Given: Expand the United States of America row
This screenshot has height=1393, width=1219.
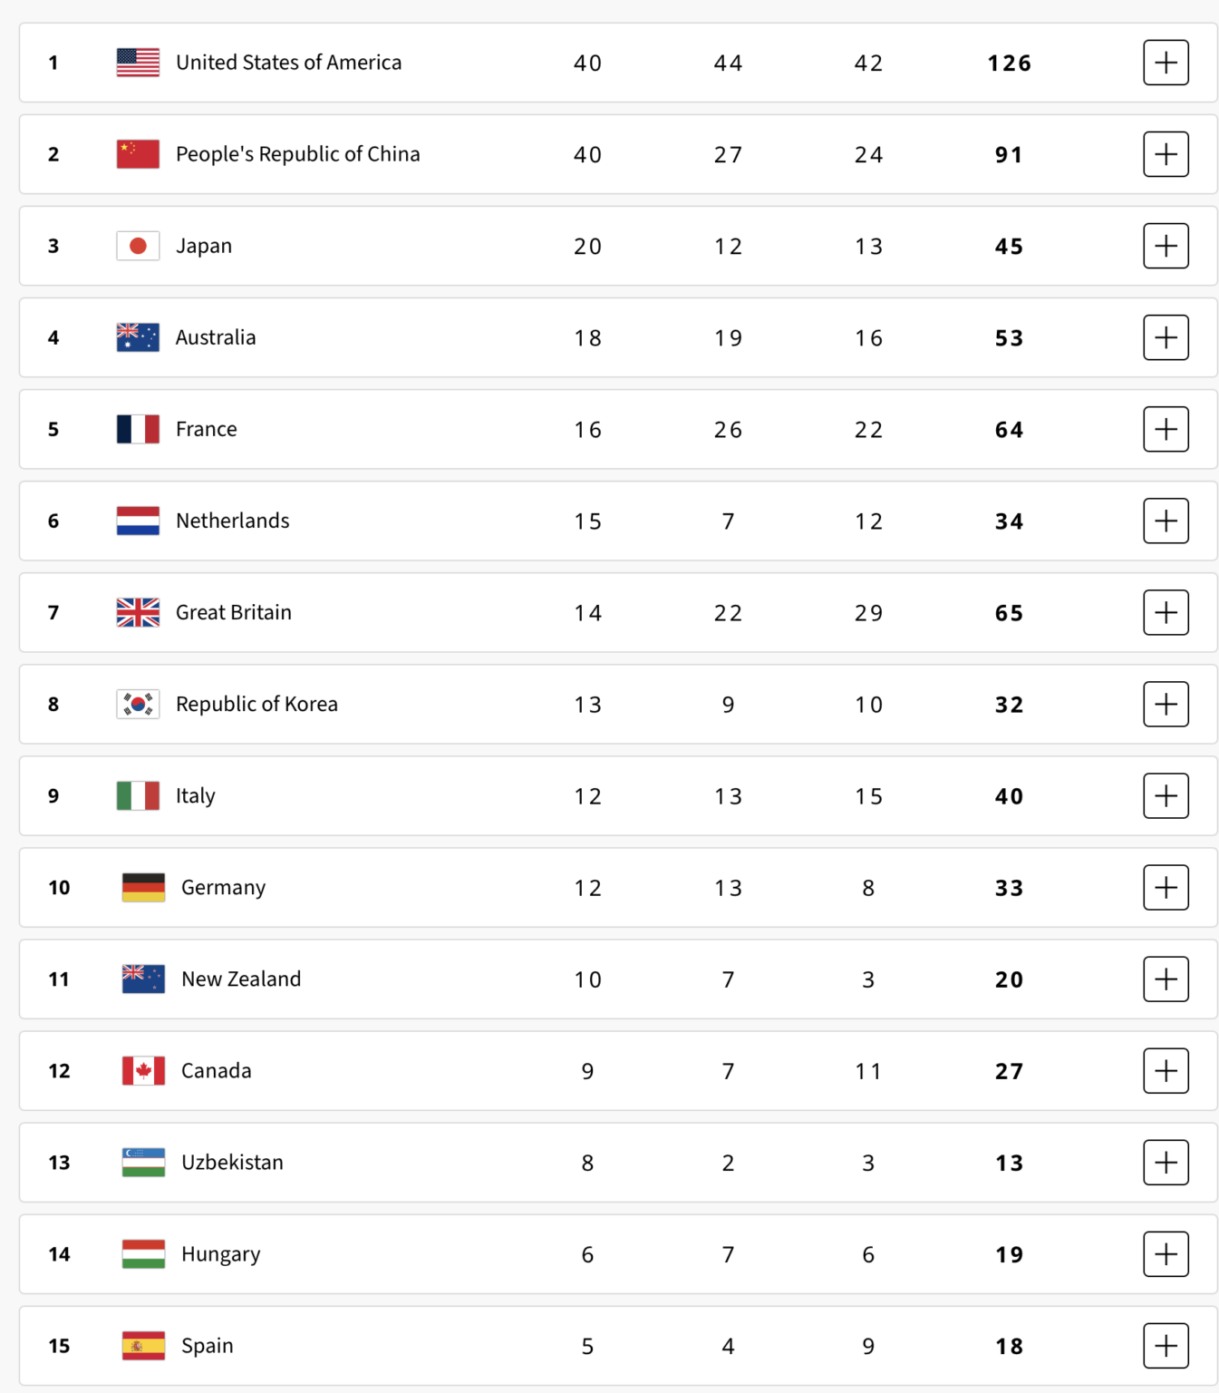Looking at the screenshot, I should (x=1166, y=63).
